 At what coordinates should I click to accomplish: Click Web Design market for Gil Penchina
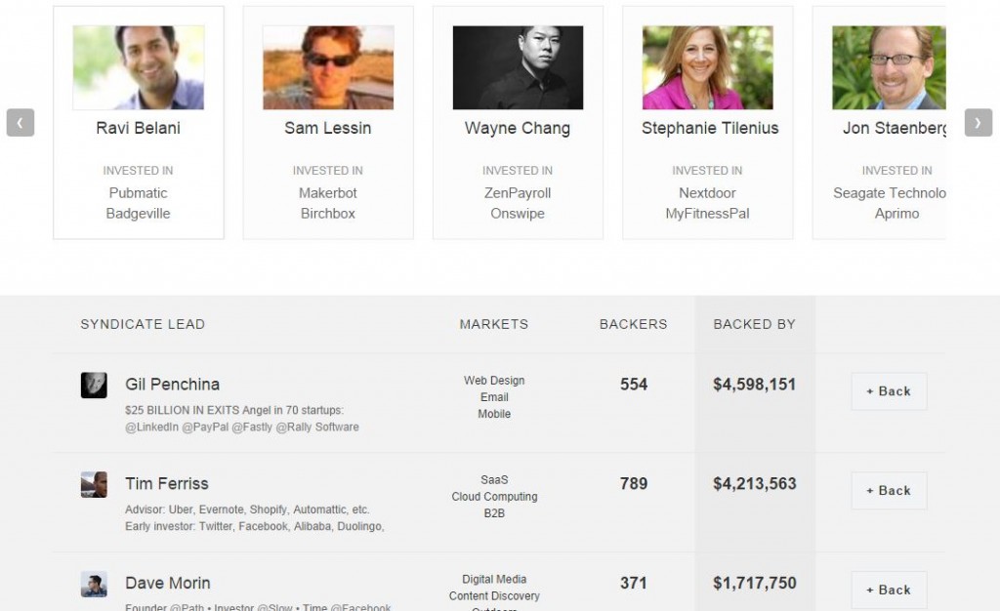coord(494,381)
